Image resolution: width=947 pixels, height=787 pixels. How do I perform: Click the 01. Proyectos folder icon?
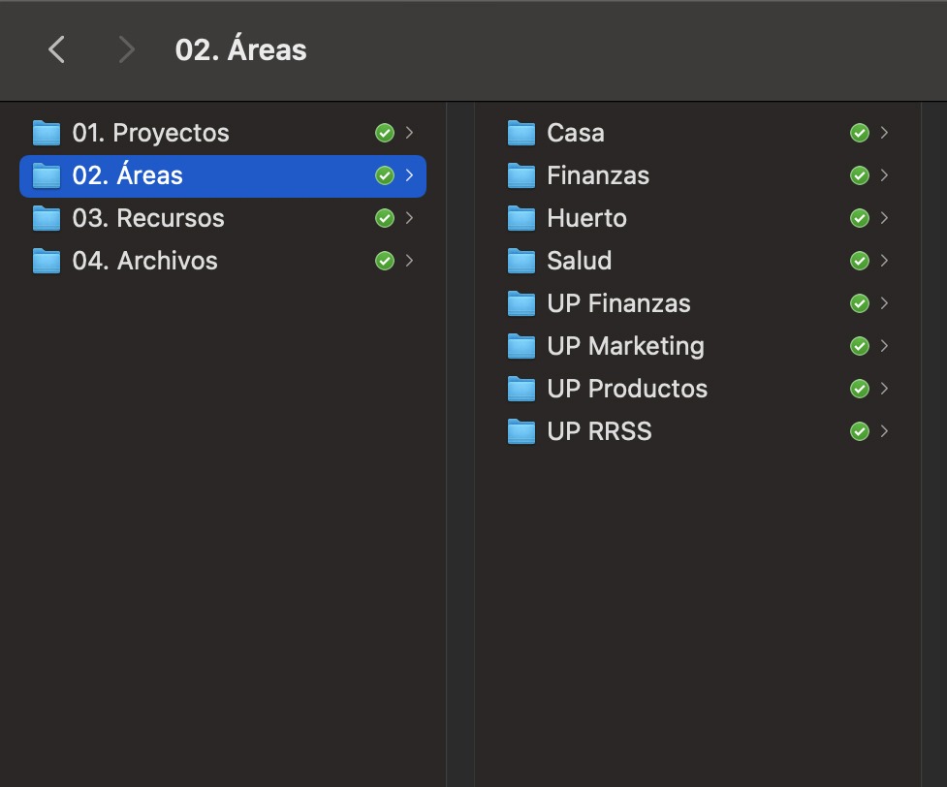[47, 133]
